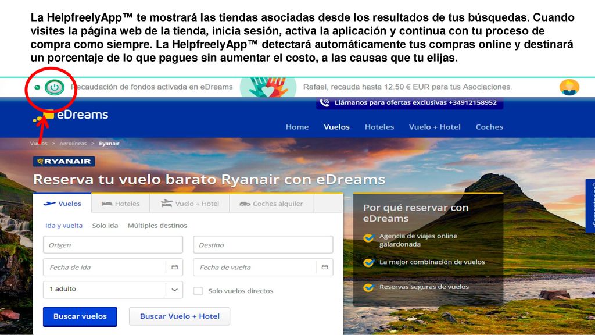This screenshot has width=595, height=335.
Task: Click the Fecha de vuelta field
Action: tap(263, 268)
